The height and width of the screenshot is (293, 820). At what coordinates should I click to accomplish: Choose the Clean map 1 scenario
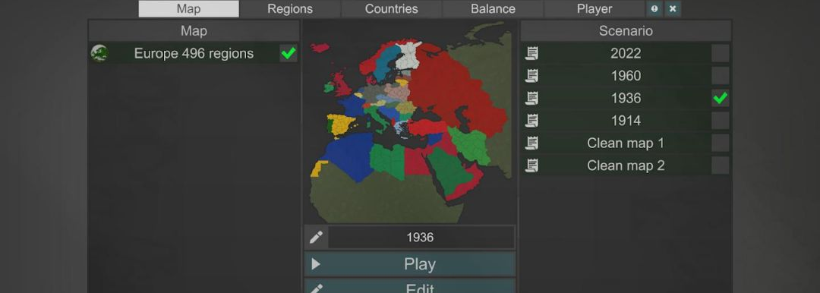[x=626, y=143]
